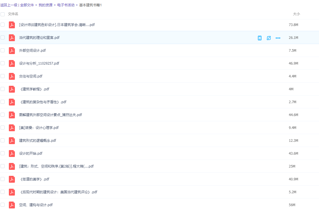Open file 图解建筑外部空间设计要点_猪狩达夫.pdf
Screen dimensions: 319x211
[51, 115]
